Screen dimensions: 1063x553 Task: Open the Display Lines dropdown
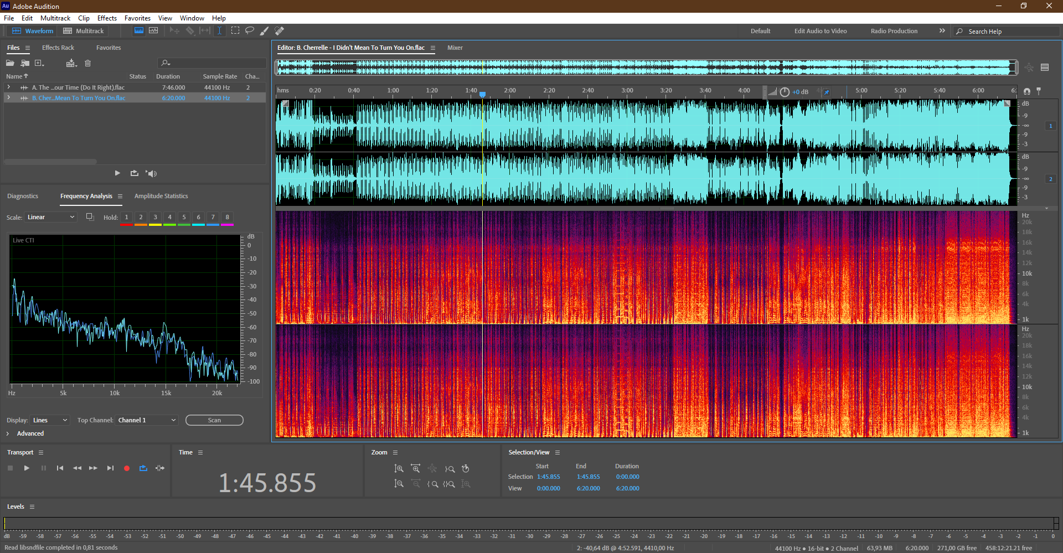pos(50,421)
